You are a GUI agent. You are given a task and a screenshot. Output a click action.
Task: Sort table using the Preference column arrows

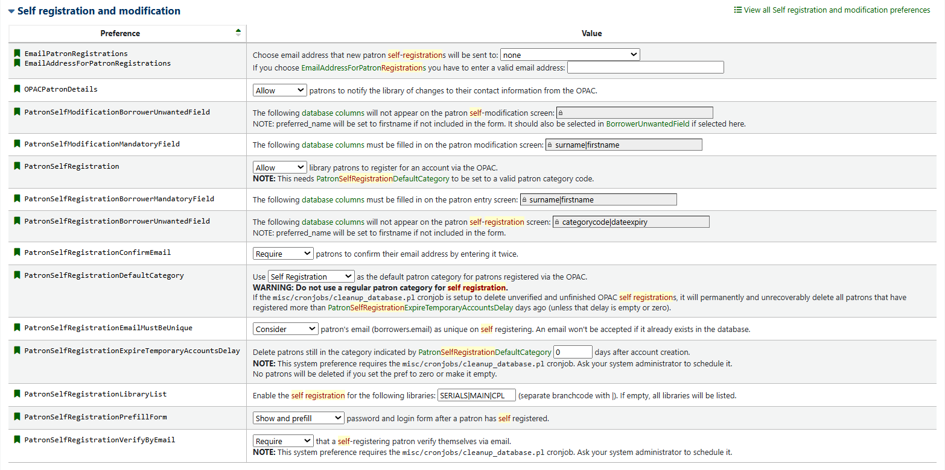tap(238, 33)
